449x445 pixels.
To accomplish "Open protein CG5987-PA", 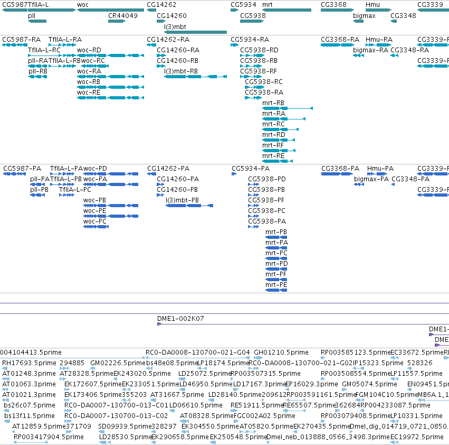I will click(15, 174).
